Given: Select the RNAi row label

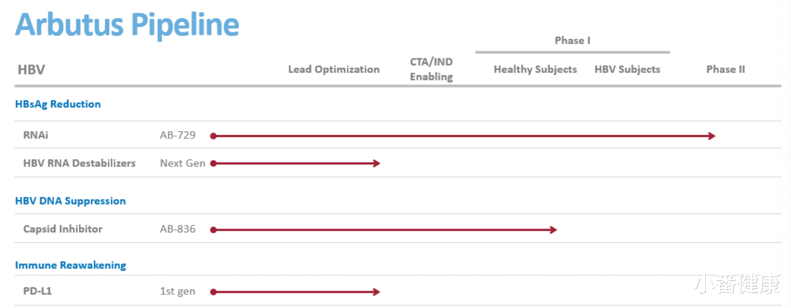Looking at the screenshot, I should 36,135.
